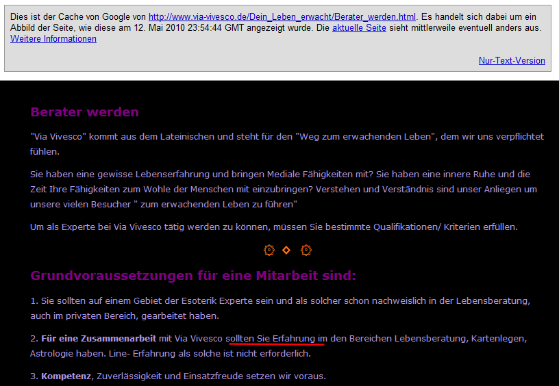Viewport: 559px width, 386px height.
Task: Click the left orange sun ornament icon
Action: click(x=269, y=250)
